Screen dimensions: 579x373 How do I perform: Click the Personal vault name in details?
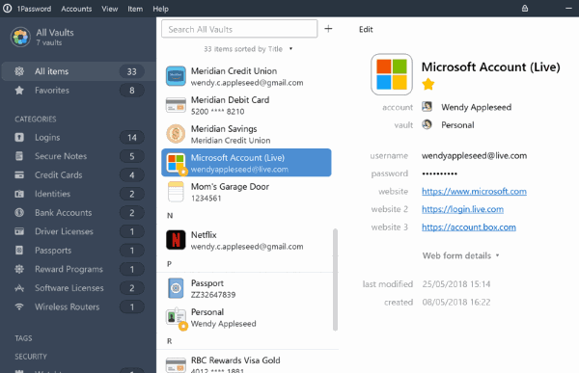tap(457, 124)
